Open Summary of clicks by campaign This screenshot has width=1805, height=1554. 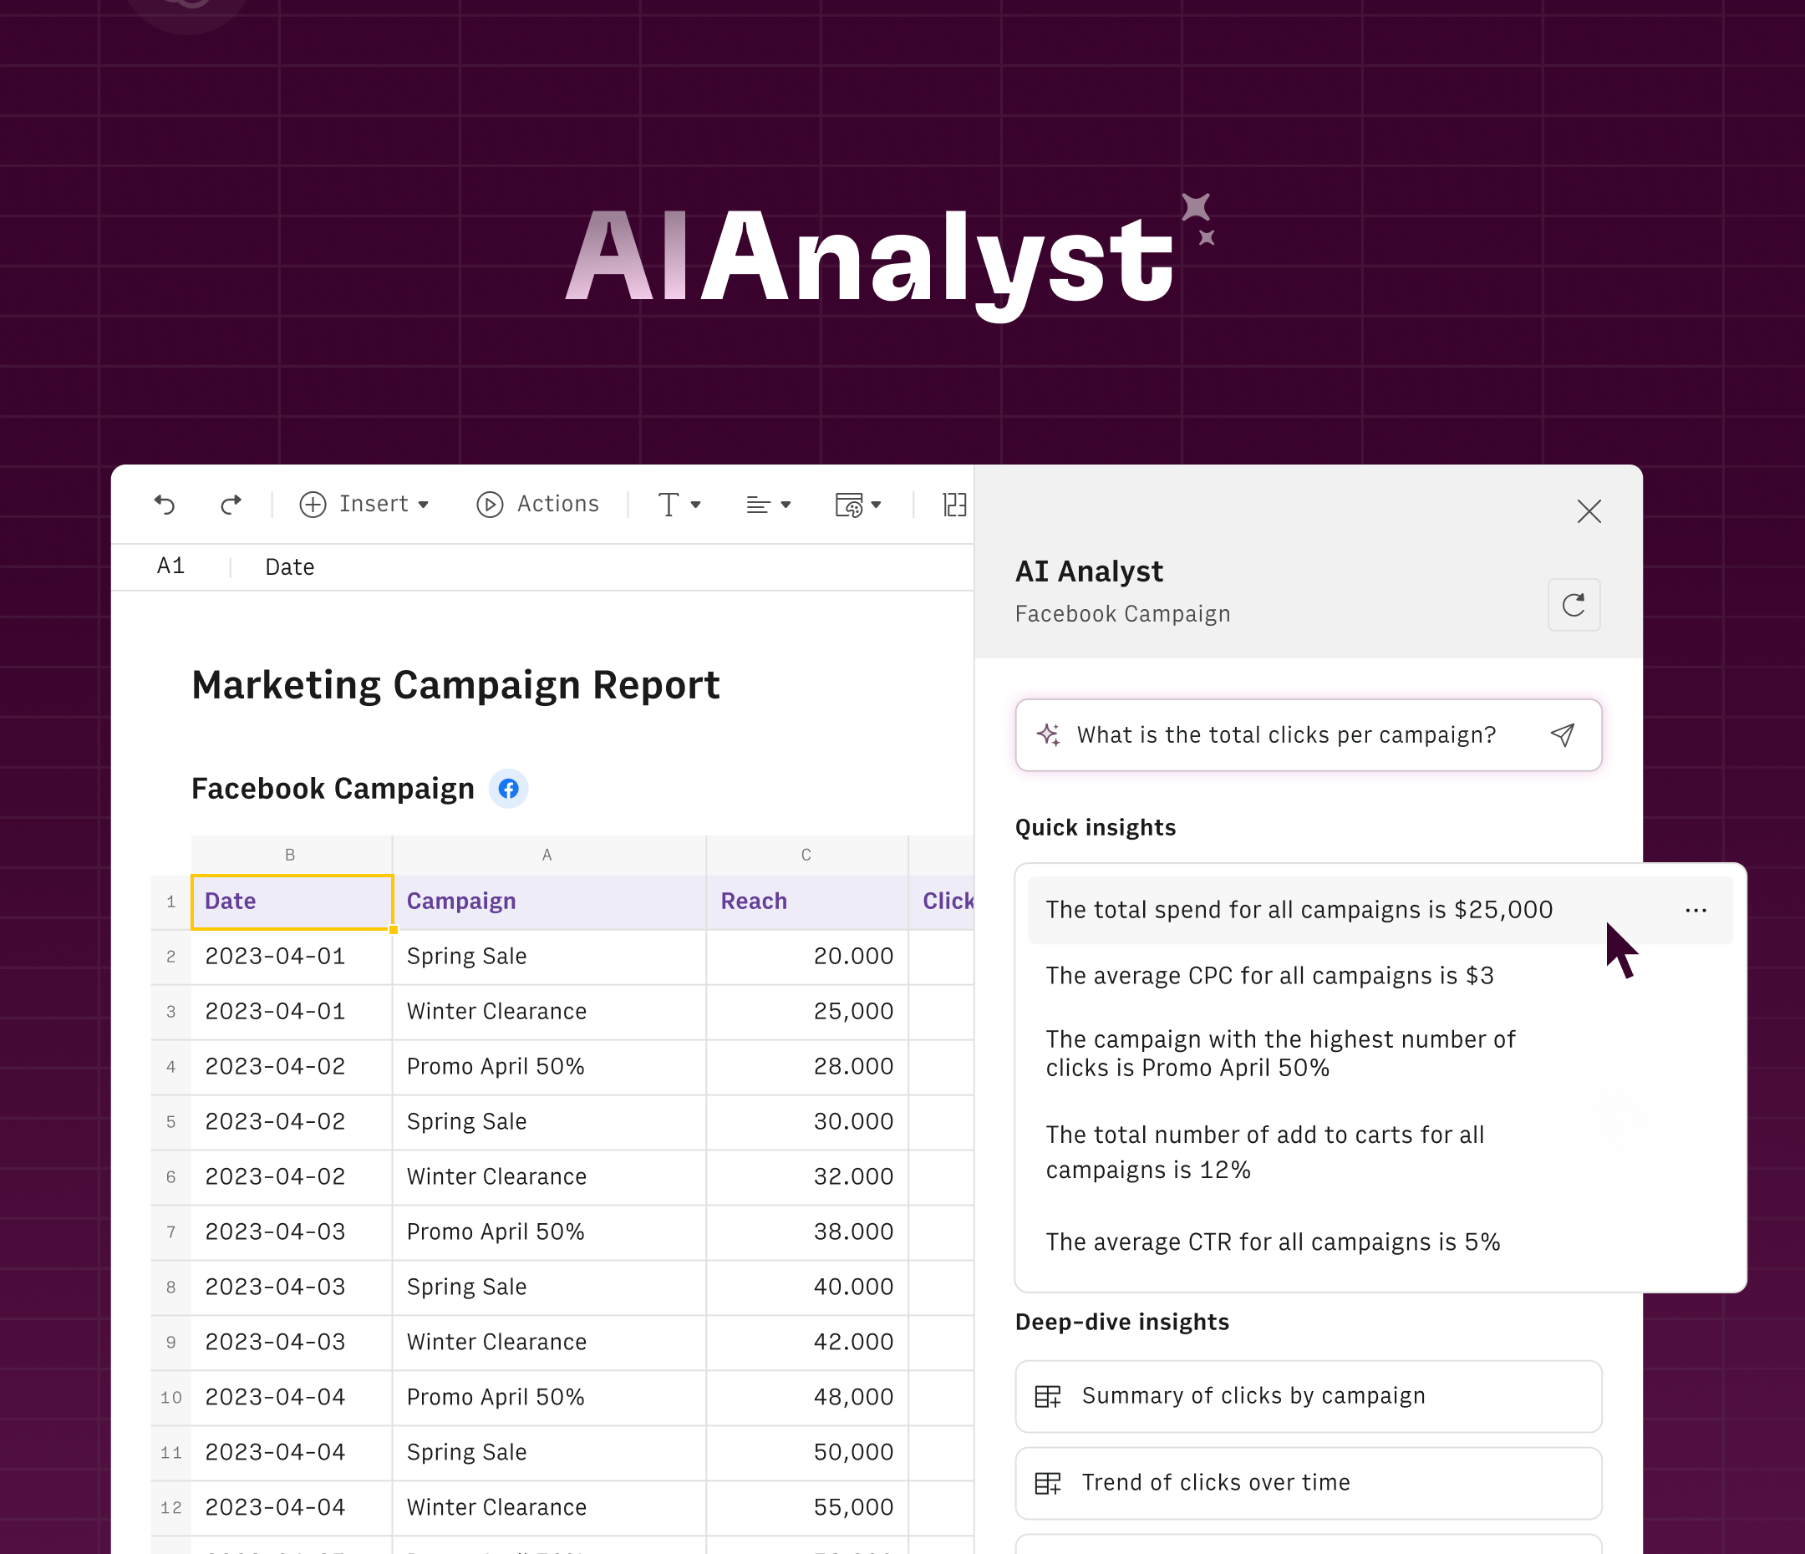coord(1308,1396)
